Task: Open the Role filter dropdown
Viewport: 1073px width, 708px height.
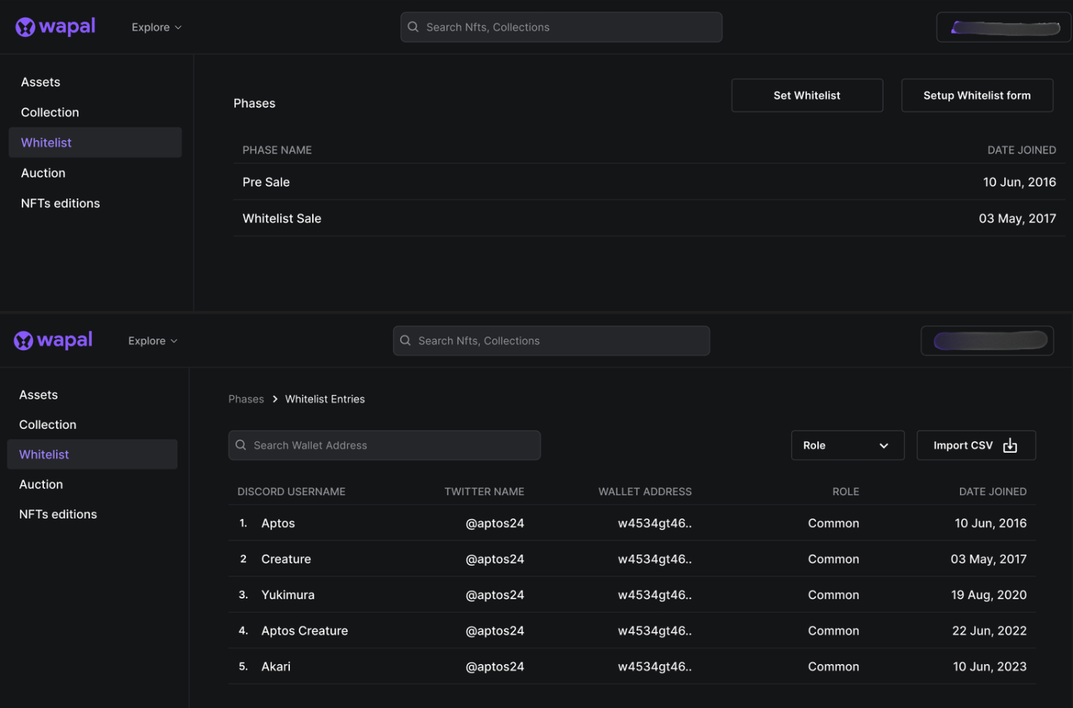Action: [846, 445]
